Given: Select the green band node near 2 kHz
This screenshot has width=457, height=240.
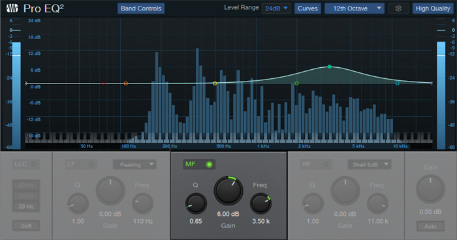Looking at the screenshot, I should (296, 83).
